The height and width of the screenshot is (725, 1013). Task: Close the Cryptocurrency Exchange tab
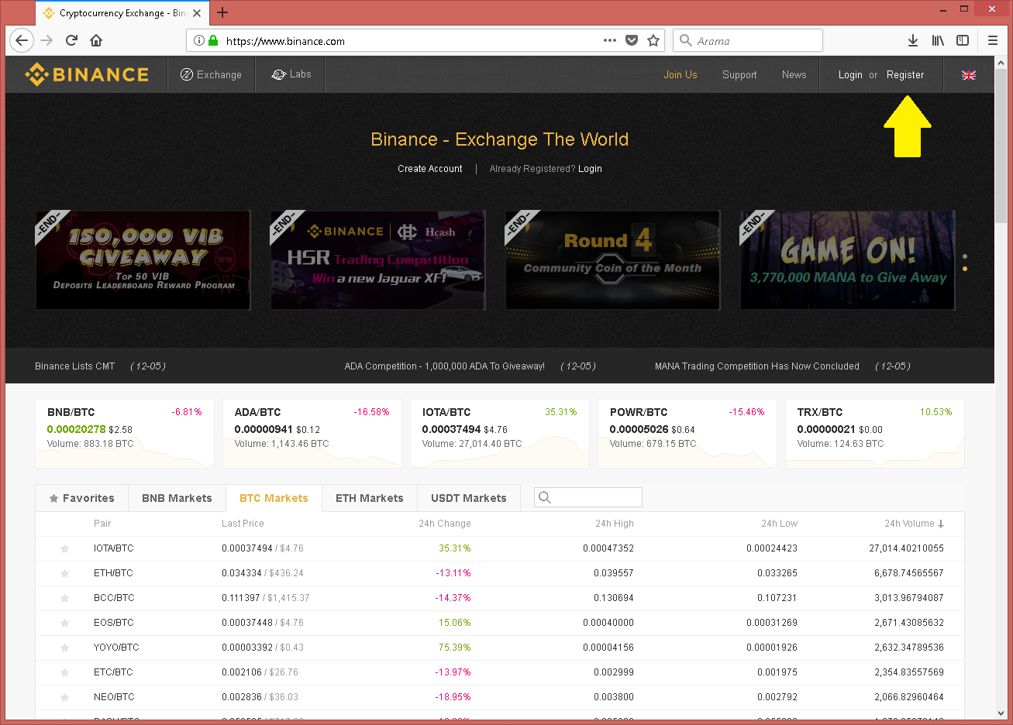point(197,13)
